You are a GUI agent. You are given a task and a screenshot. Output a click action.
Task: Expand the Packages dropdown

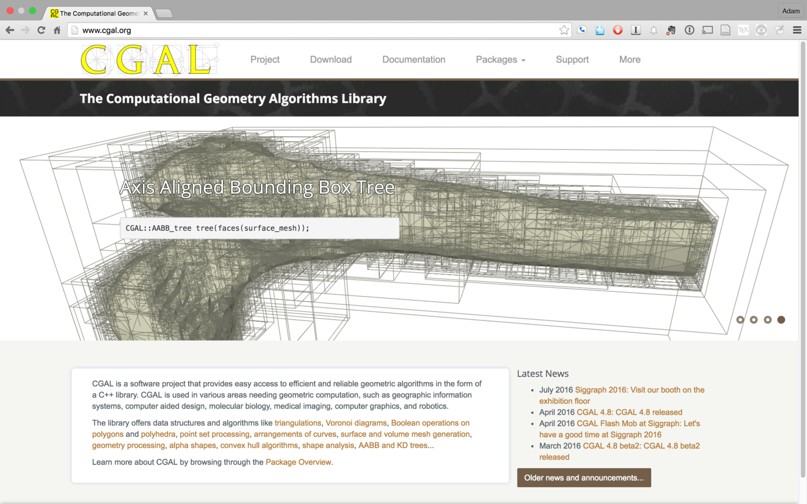[500, 59]
